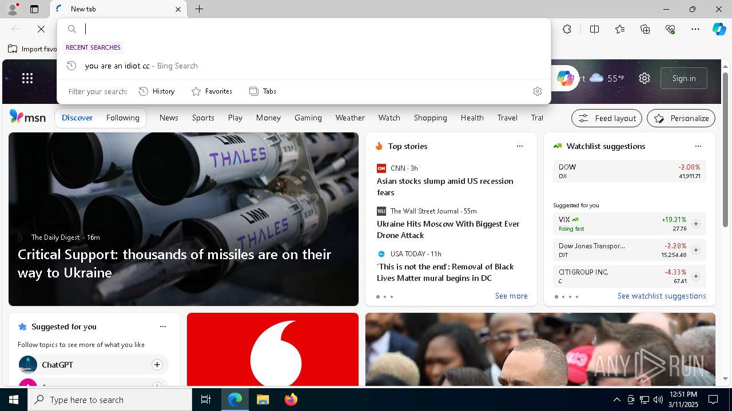732x411 pixels.
Task: Open page settings gear icon
Action: tap(645, 78)
